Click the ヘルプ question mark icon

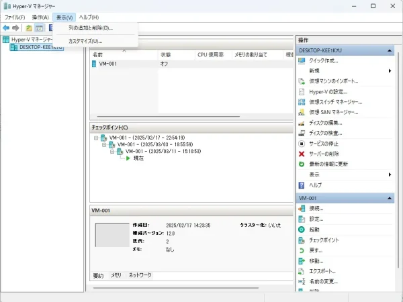click(302, 185)
